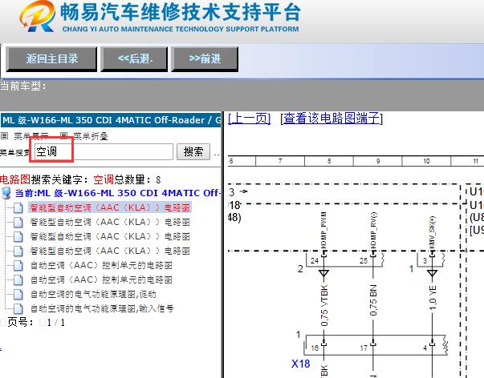This screenshot has width=484, height=378.
Task: Go back with the <<后退 button
Action: pyautogui.click(x=134, y=58)
